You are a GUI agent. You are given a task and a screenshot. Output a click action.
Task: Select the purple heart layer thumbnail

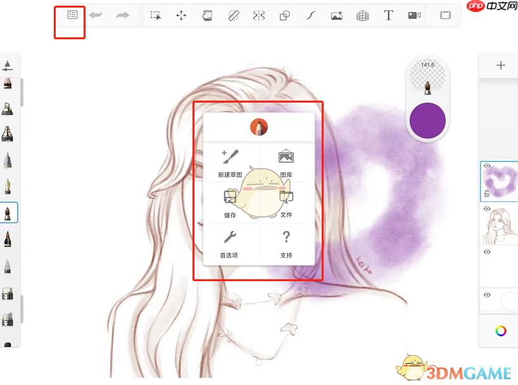coord(500,182)
